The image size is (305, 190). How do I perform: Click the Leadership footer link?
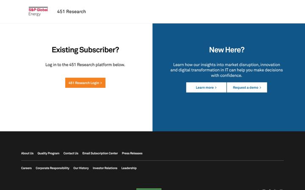129,168
